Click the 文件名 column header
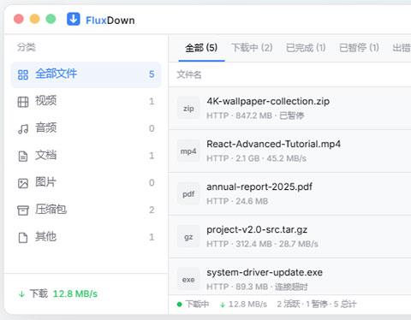Viewport: 411px width, 320px height. click(x=189, y=74)
